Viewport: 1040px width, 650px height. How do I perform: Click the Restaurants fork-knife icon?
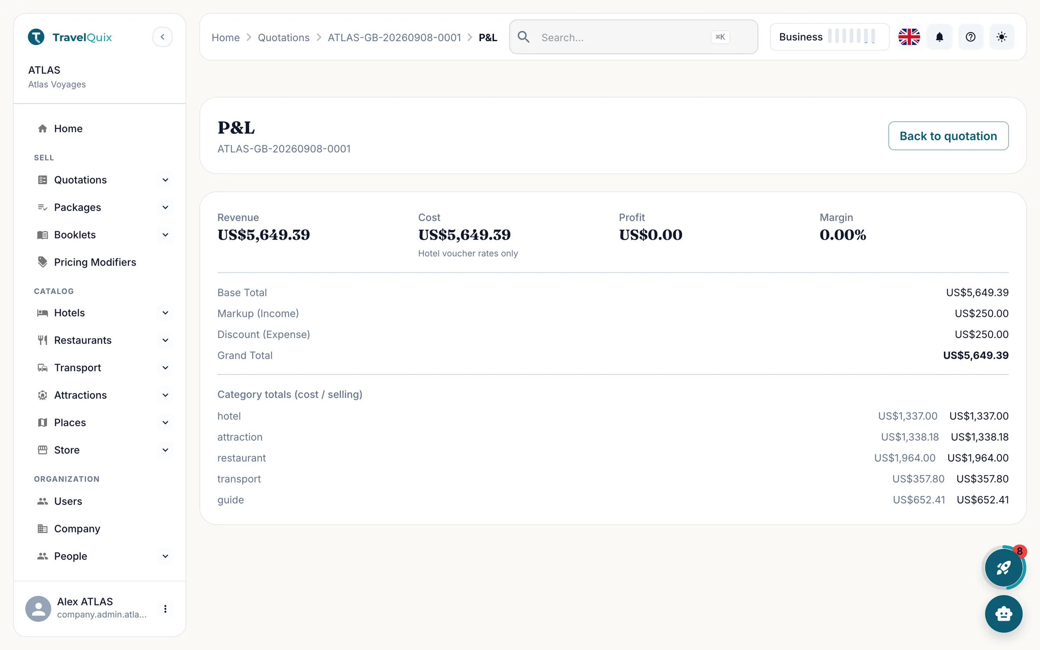[x=42, y=340]
